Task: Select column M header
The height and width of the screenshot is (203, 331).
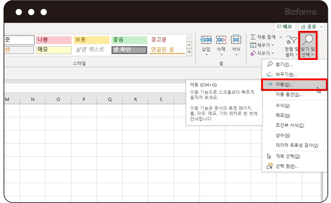Action: pyautogui.click(x=12, y=100)
